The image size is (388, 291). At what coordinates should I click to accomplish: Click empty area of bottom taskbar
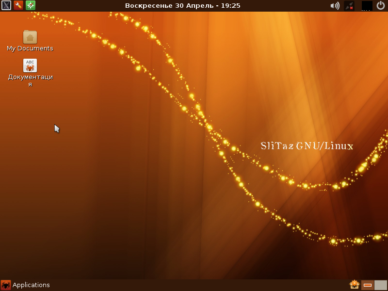point(194,285)
